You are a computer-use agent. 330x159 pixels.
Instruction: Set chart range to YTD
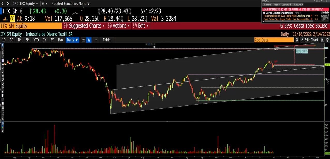click(x=36, y=40)
